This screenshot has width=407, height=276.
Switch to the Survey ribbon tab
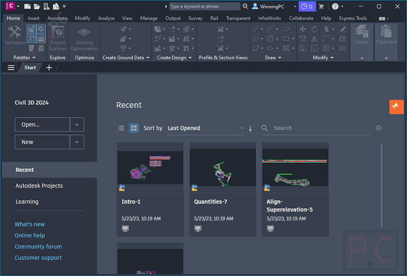195,18
